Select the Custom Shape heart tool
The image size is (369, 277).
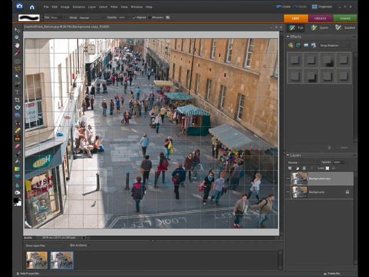[x=17, y=177]
